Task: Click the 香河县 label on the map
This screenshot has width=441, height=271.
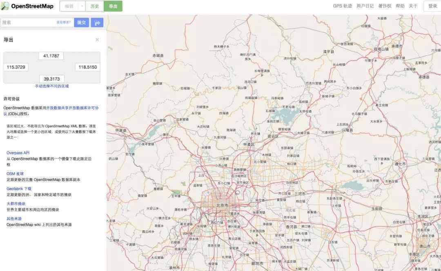Action: 292,227
